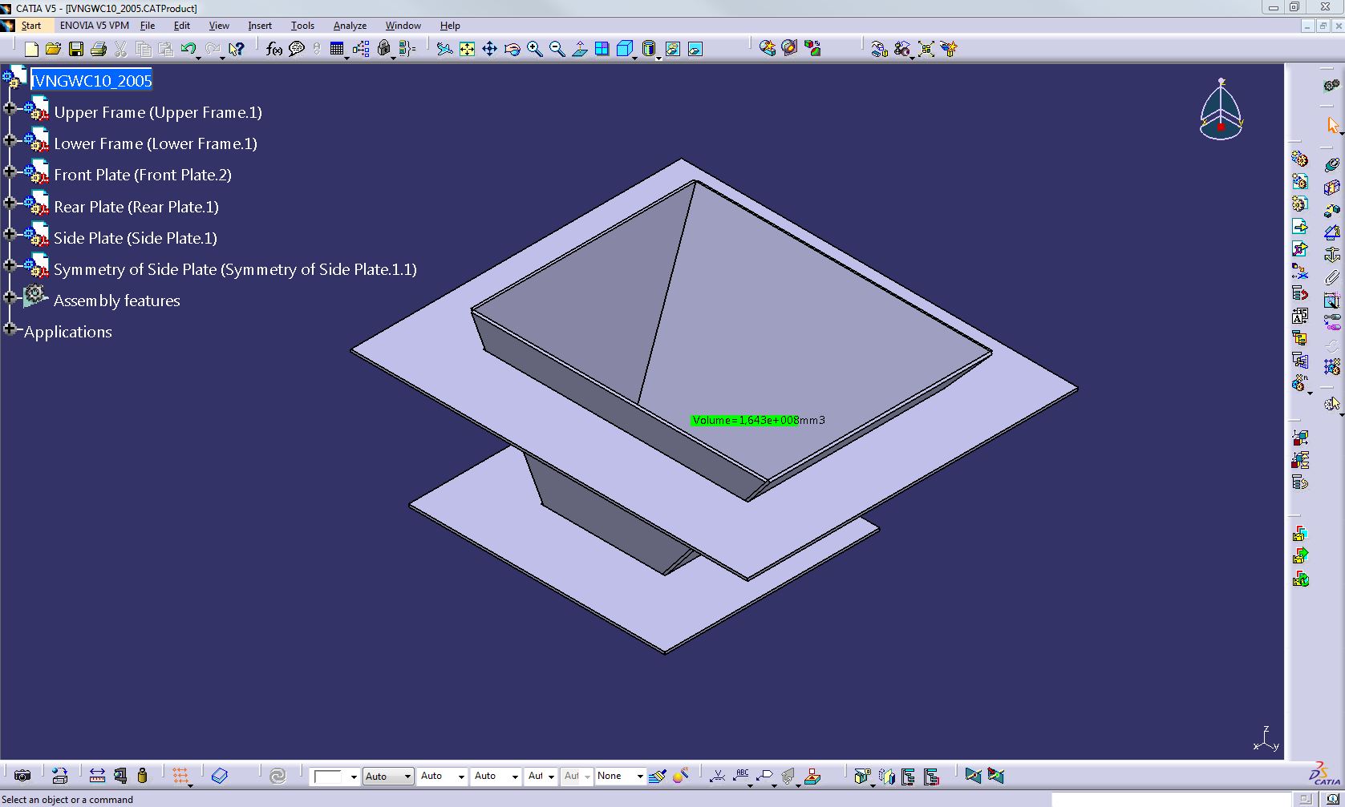This screenshot has width=1345, height=807.
Task: Click the Copy icon in top toolbar
Action: (143, 50)
